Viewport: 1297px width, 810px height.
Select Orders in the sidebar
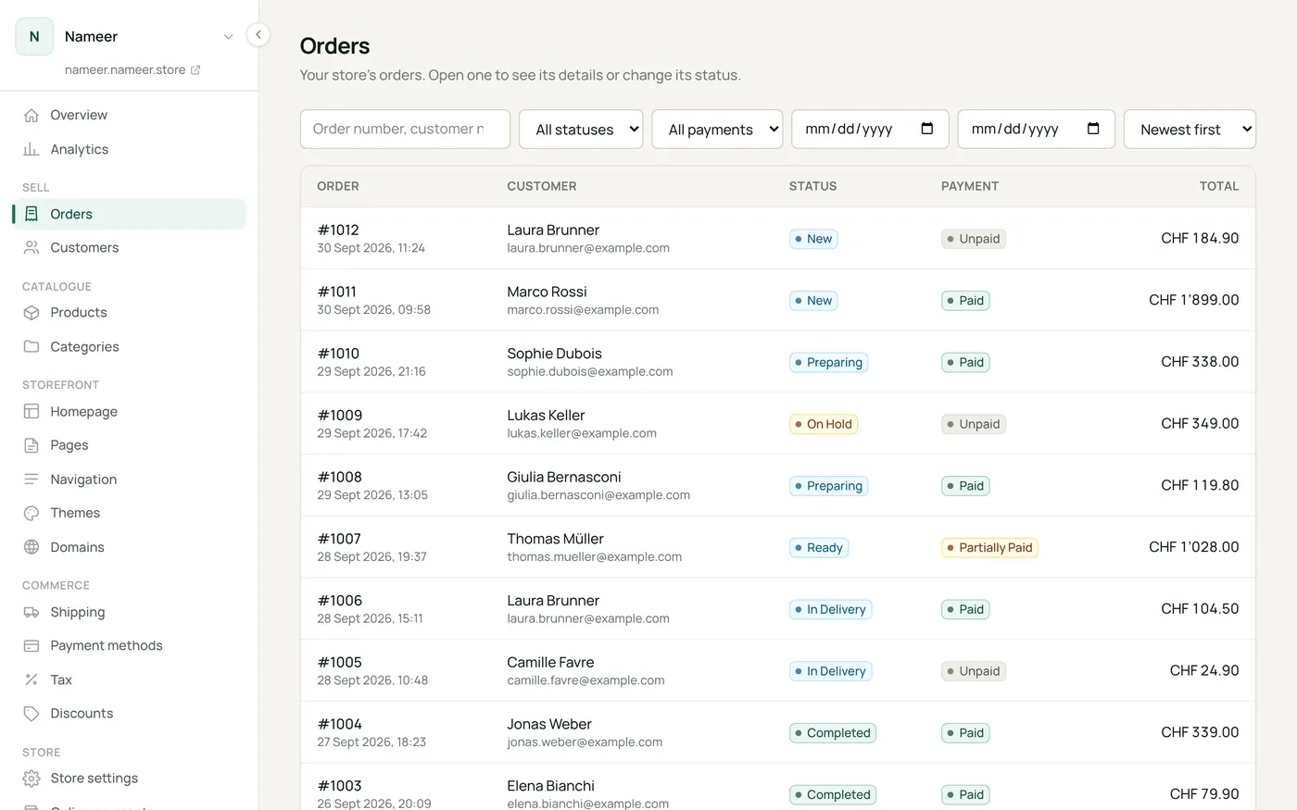(130, 214)
